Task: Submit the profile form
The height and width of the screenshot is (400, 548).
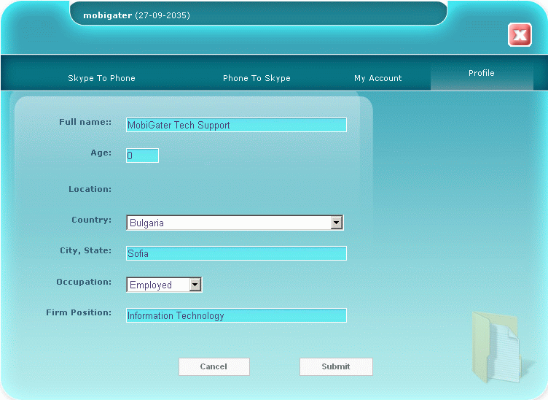Action: tap(336, 366)
